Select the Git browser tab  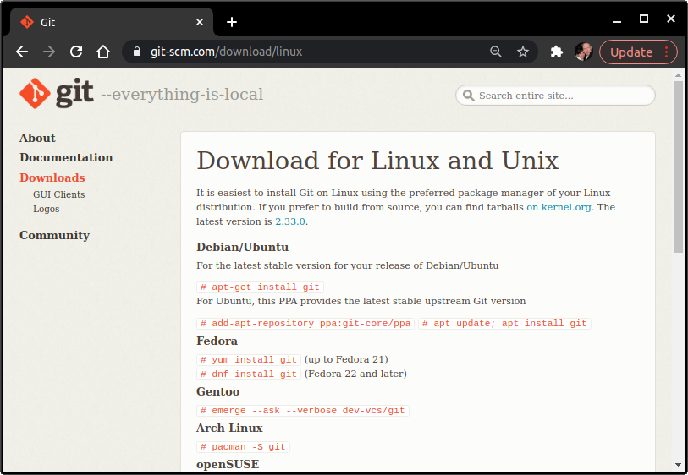tap(112, 22)
